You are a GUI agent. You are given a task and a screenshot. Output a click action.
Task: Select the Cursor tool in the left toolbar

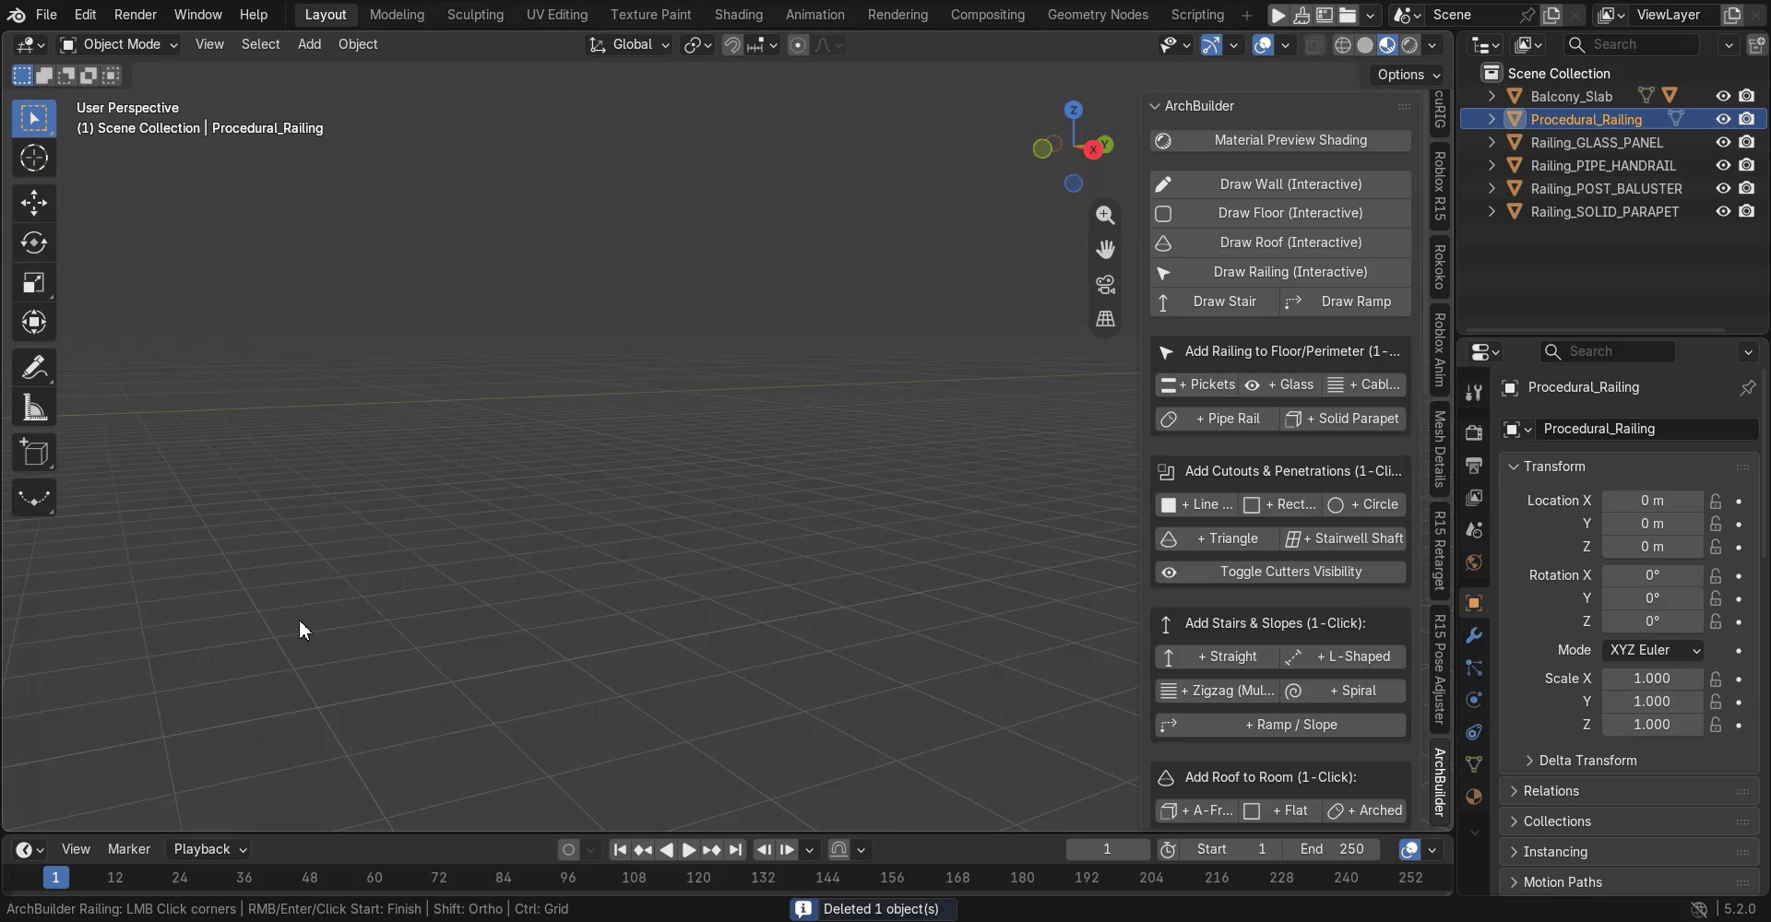pyautogui.click(x=34, y=159)
